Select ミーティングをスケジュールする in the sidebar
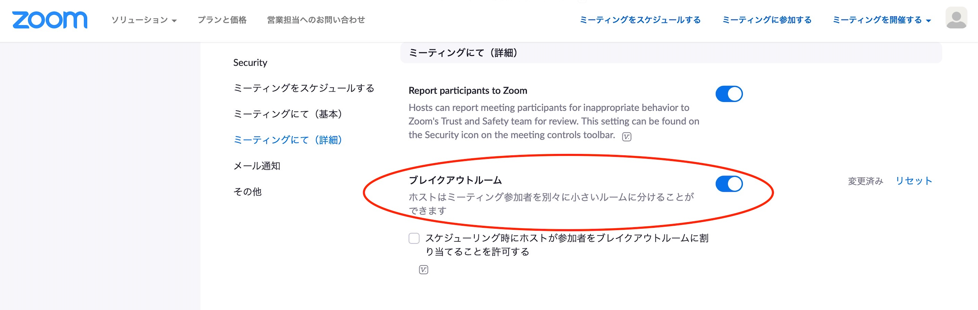This screenshot has height=310, width=978. coord(304,88)
